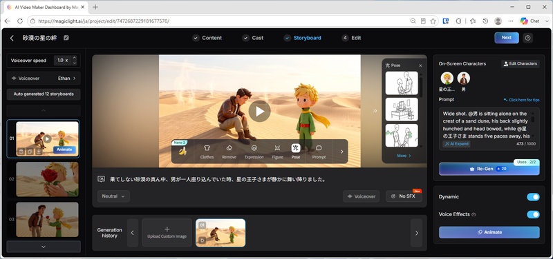Open Voiceover Ethan voice selector

44,79
